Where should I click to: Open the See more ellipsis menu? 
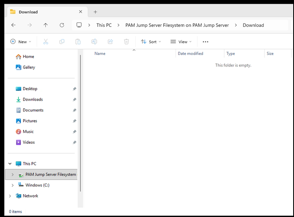(x=205, y=42)
